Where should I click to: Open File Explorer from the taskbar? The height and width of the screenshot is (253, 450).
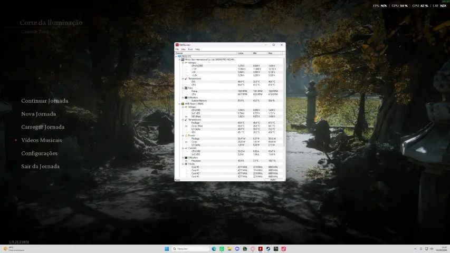coord(229,249)
